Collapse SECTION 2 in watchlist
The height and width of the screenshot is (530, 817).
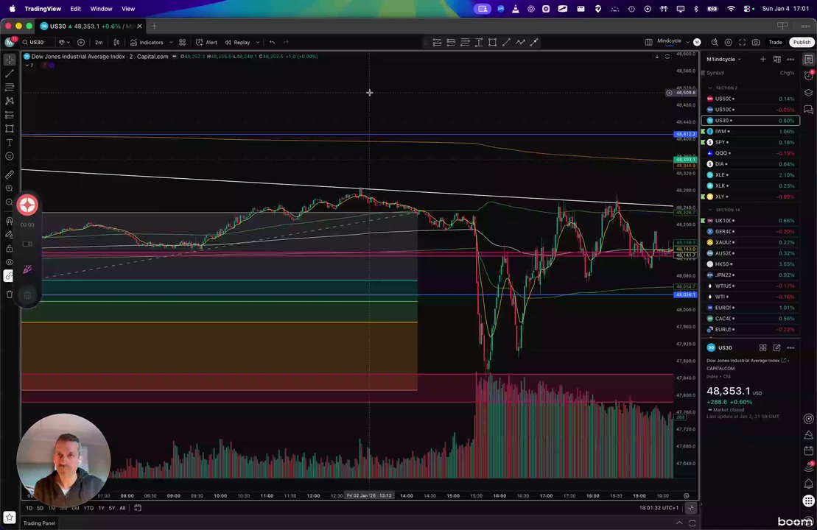pyautogui.click(x=709, y=88)
